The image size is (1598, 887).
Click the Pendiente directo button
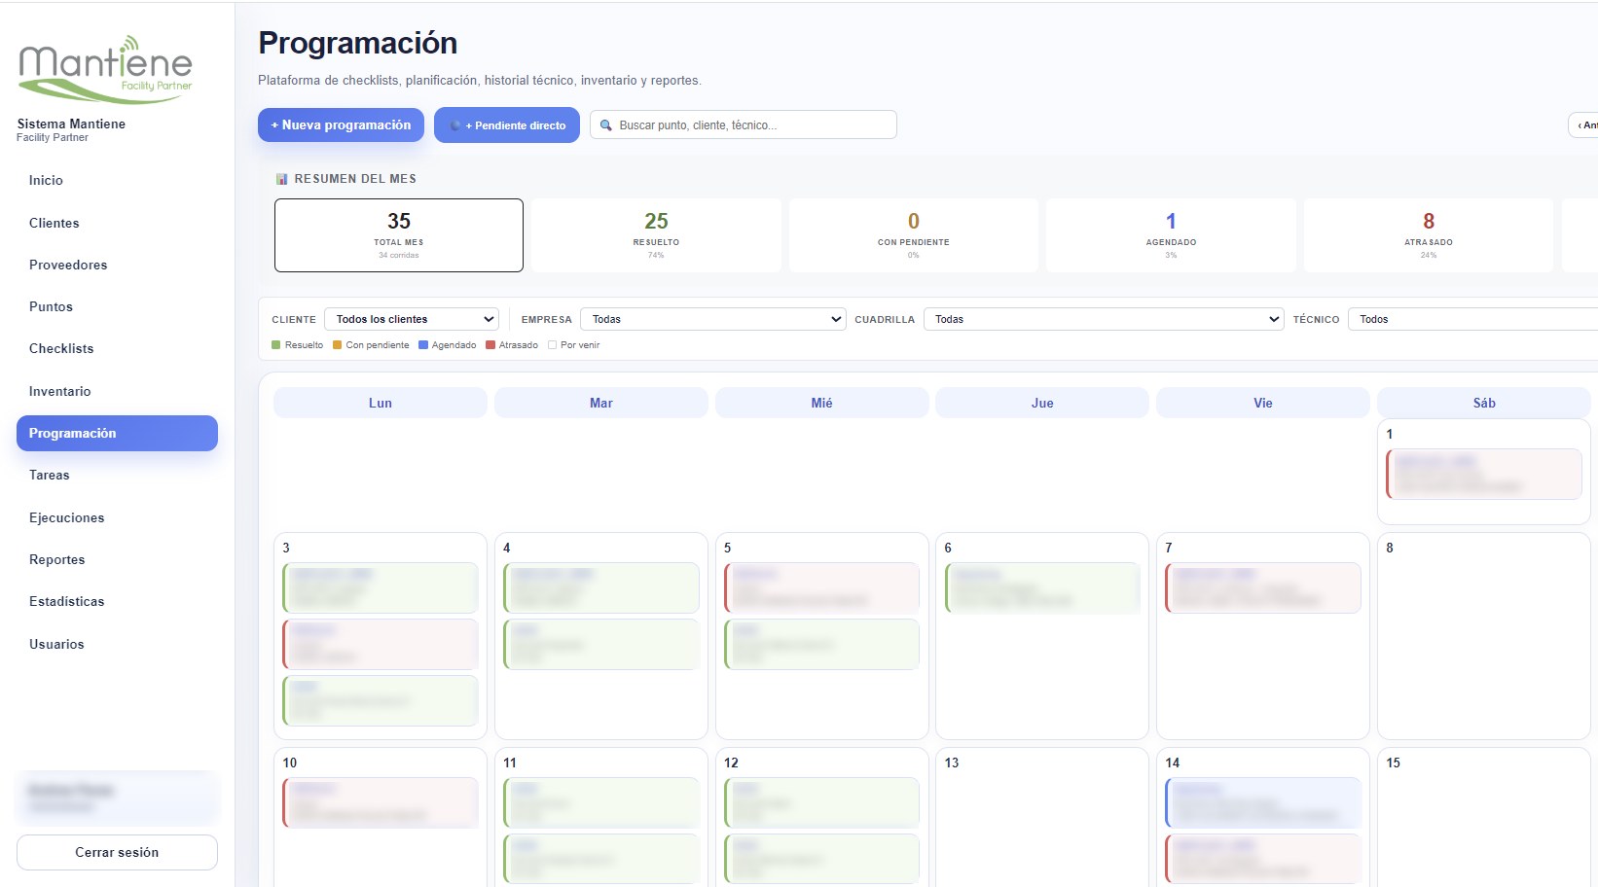tap(507, 124)
